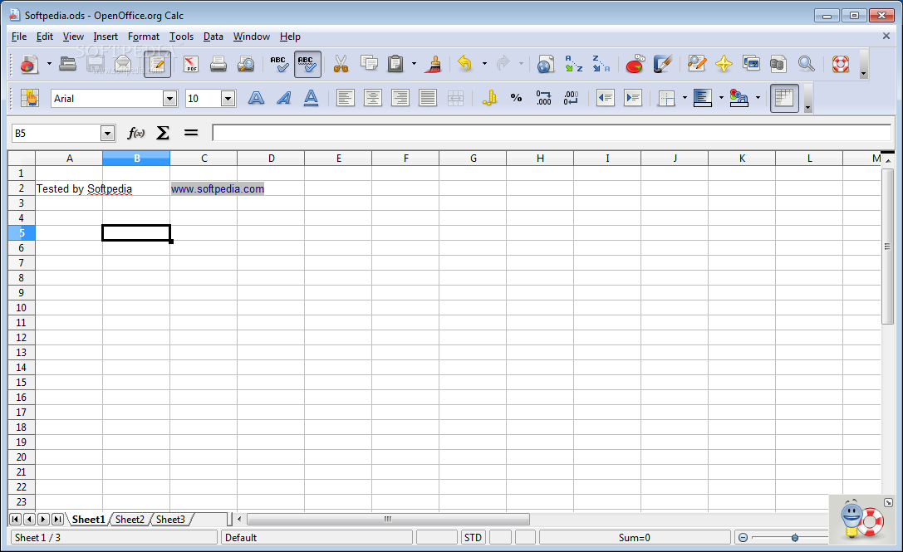Click the Data Sources cylinders icon
903x552 pixels.
pyautogui.click(x=778, y=64)
